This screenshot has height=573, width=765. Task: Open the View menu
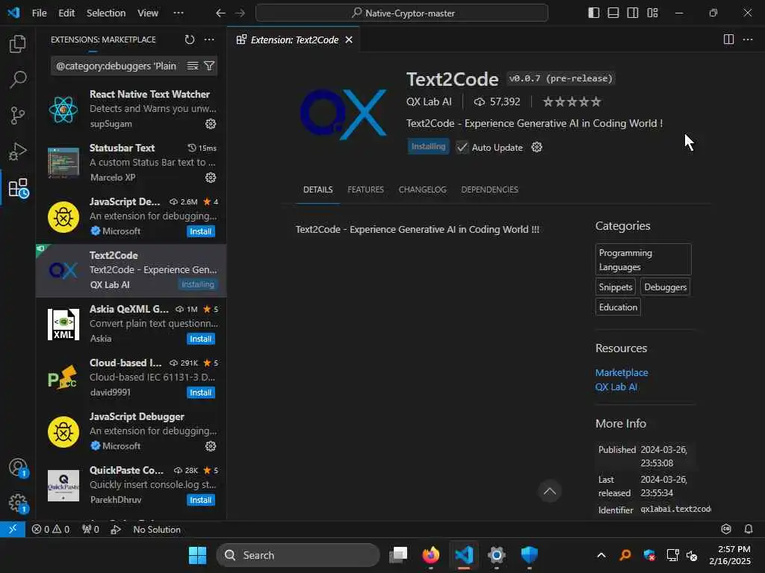(148, 13)
